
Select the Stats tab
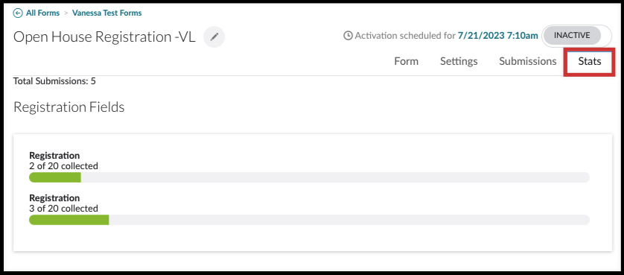click(x=590, y=62)
